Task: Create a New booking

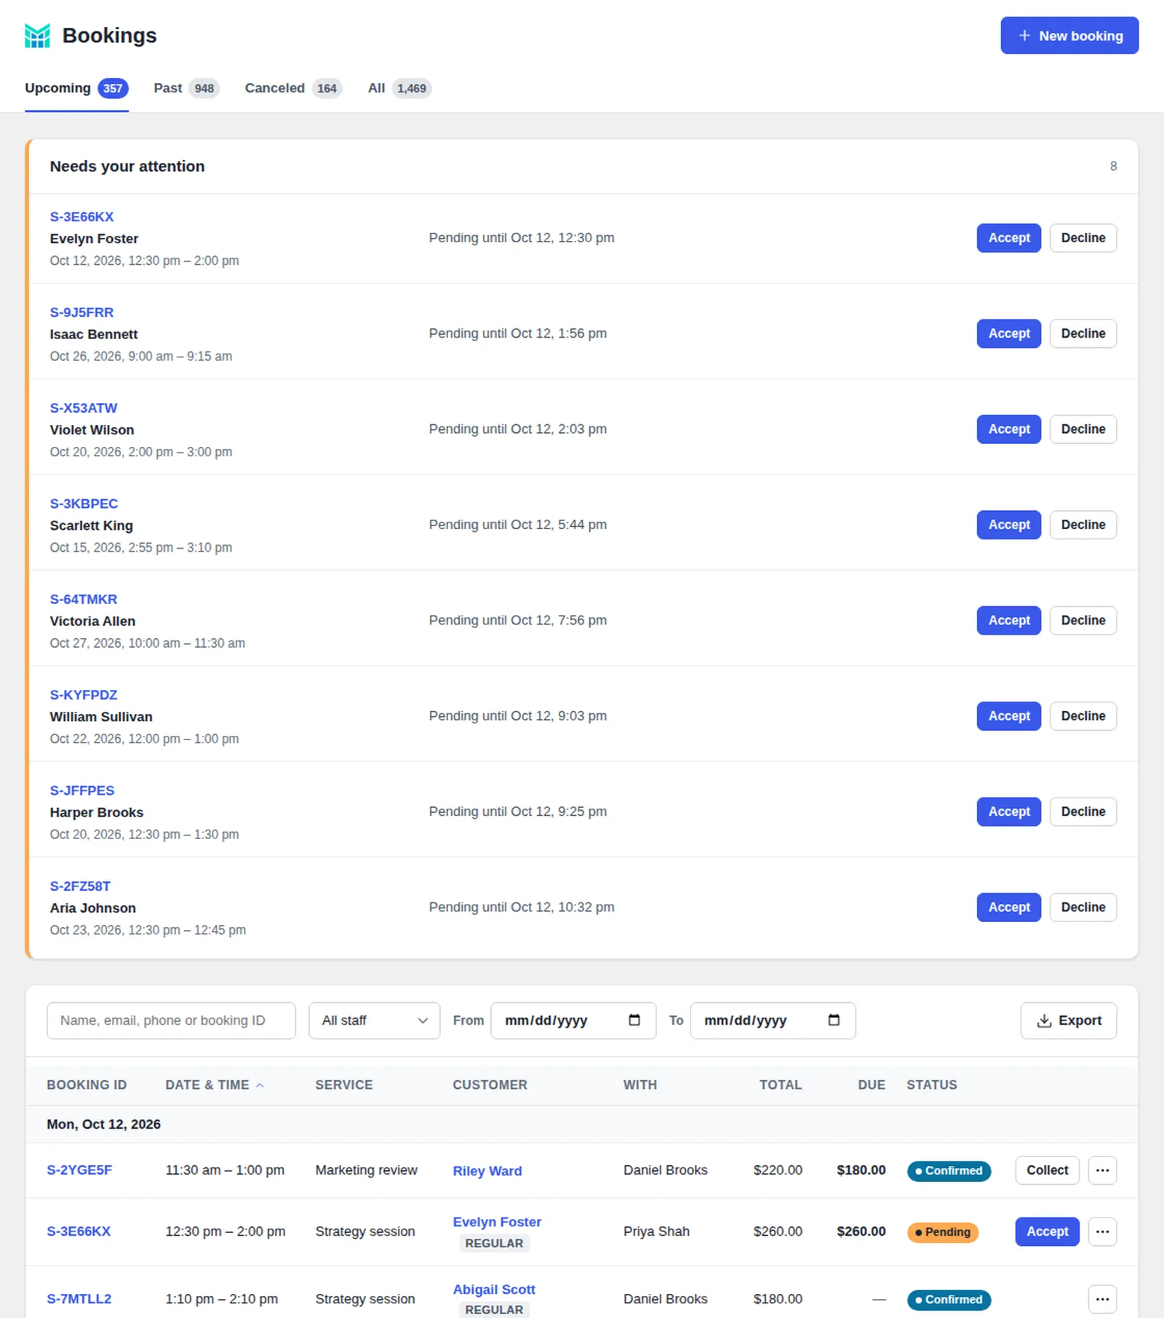Action: point(1069,35)
